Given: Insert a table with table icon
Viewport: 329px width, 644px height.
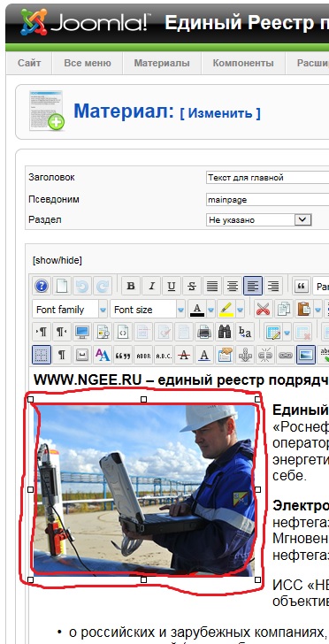Looking at the screenshot, I should click(x=273, y=332).
